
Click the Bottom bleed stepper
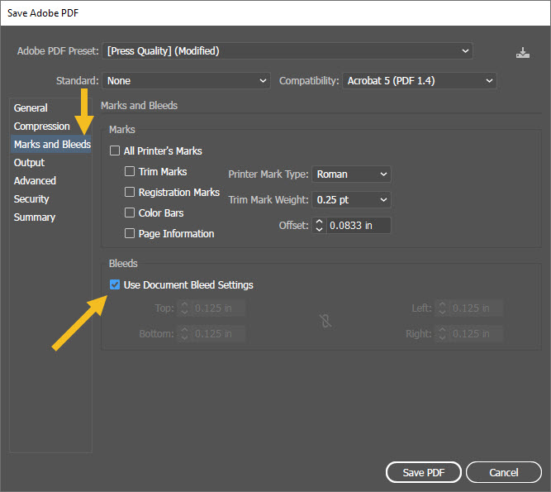[x=184, y=334]
